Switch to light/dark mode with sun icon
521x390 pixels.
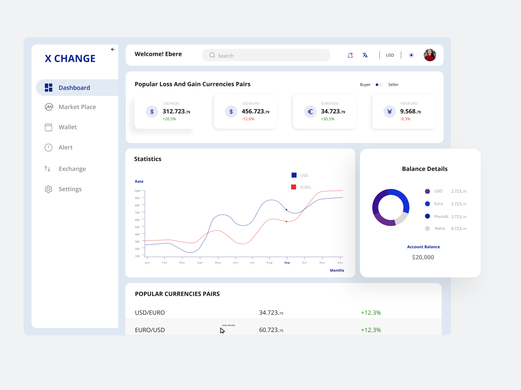coord(411,55)
